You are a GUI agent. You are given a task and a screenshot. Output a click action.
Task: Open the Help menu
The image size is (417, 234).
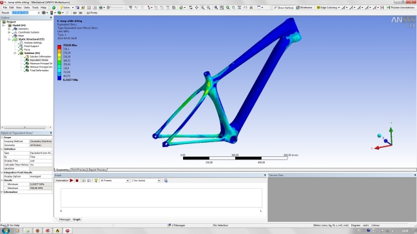pos(44,8)
